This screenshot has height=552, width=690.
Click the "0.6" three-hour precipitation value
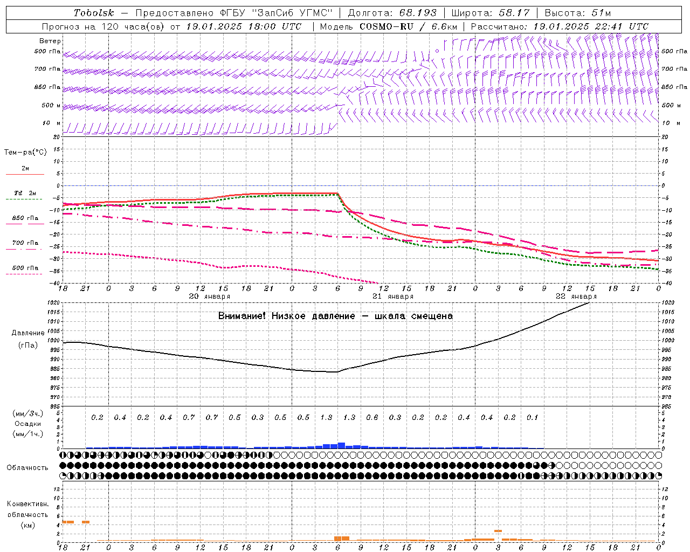[x=372, y=418]
